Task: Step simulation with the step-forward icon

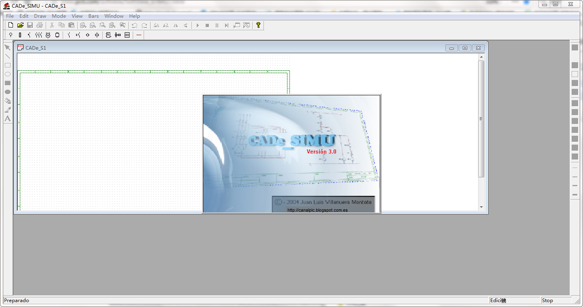Action: (x=227, y=25)
